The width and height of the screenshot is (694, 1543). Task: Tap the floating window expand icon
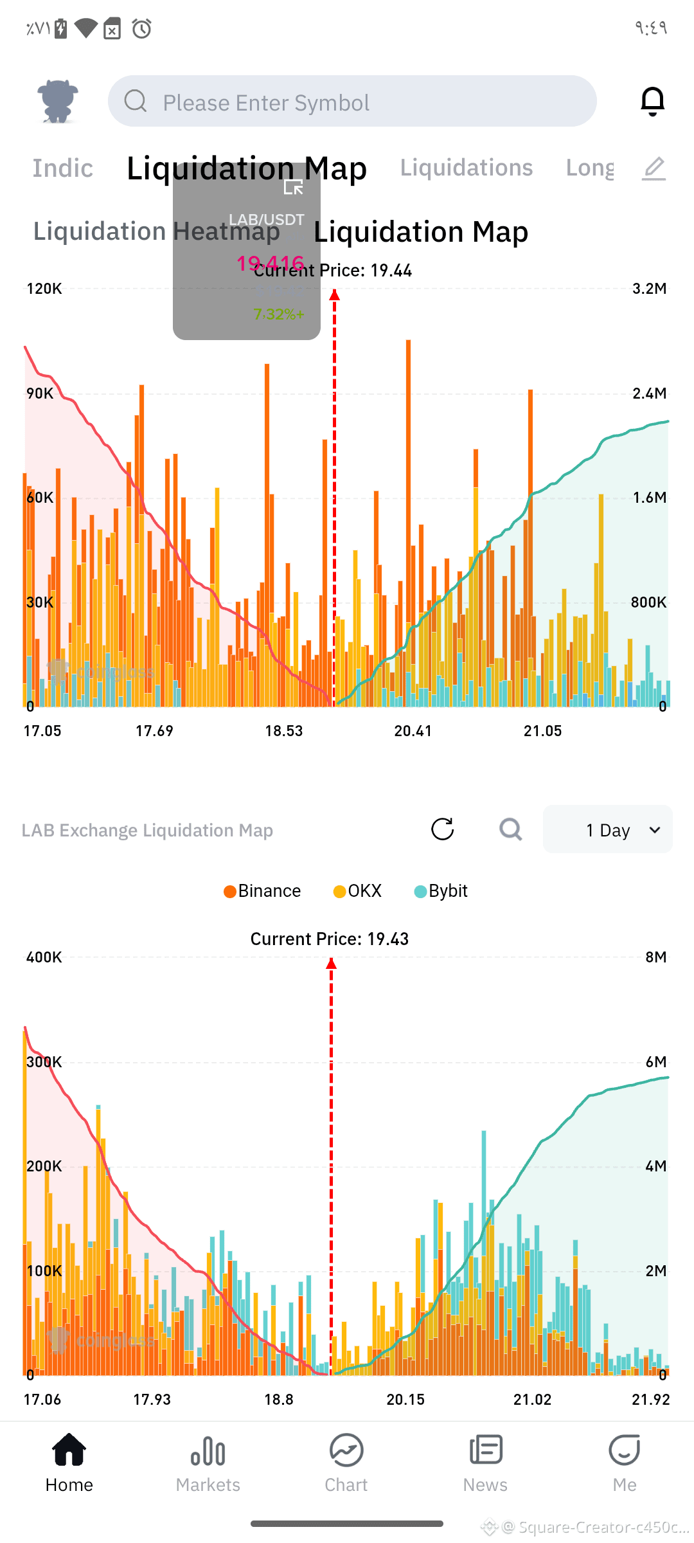(294, 187)
